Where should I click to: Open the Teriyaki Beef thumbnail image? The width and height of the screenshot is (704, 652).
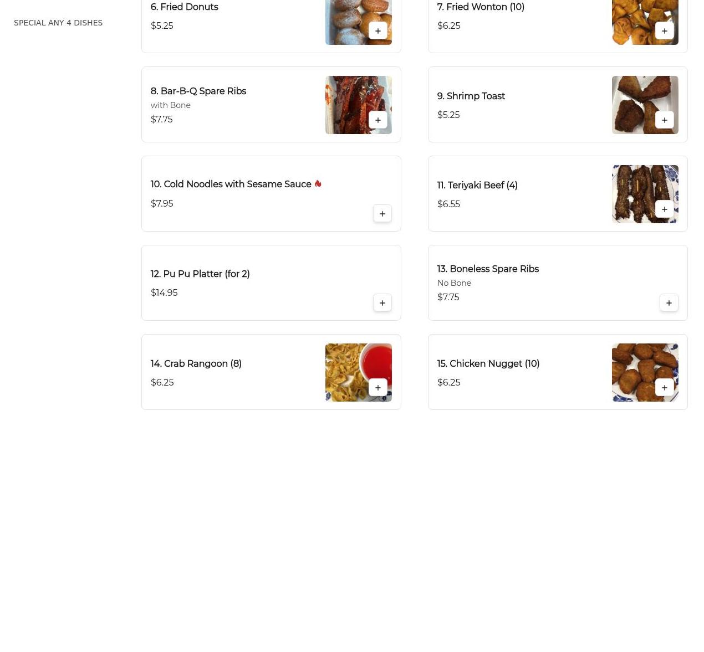click(x=645, y=194)
